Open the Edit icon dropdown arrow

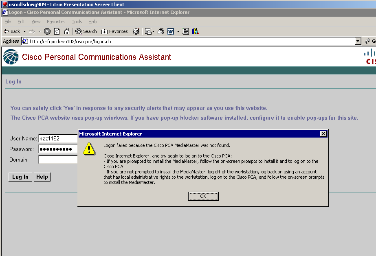pyautogui.click(x=154, y=32)
